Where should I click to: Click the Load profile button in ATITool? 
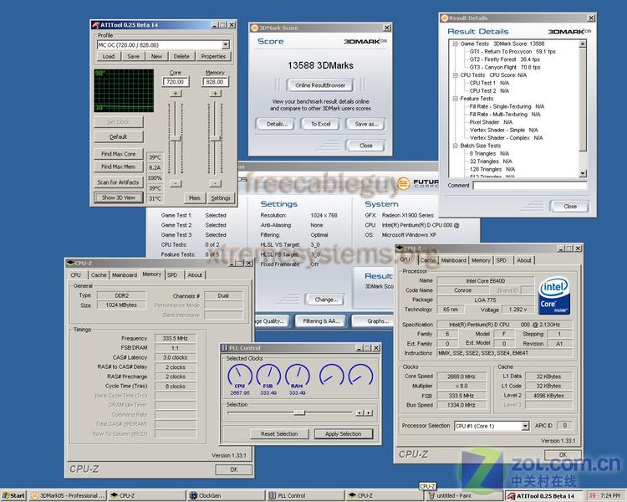(x=109, y=56)
